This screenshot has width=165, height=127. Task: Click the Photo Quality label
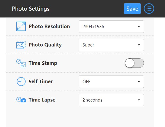[x=45, y=45]
